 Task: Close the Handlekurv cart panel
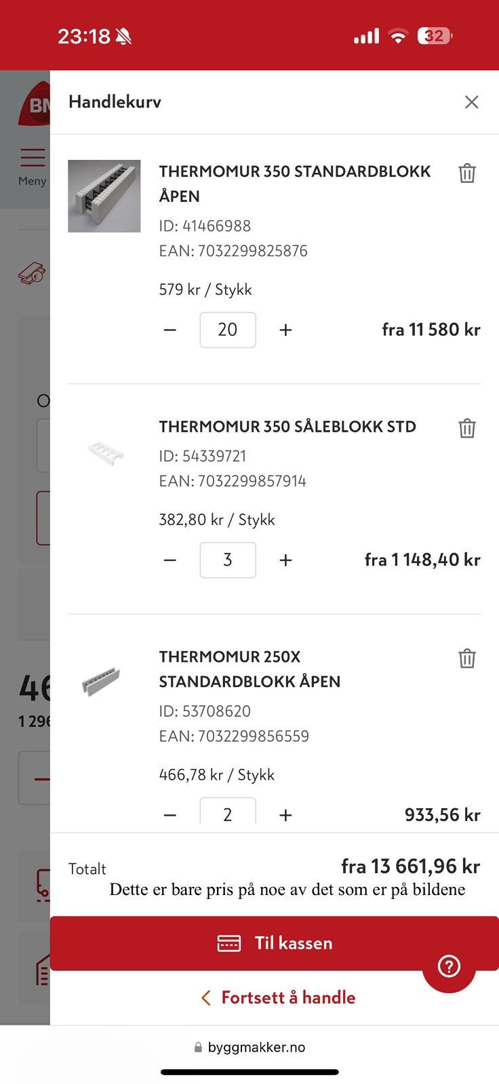click(472, 102)
